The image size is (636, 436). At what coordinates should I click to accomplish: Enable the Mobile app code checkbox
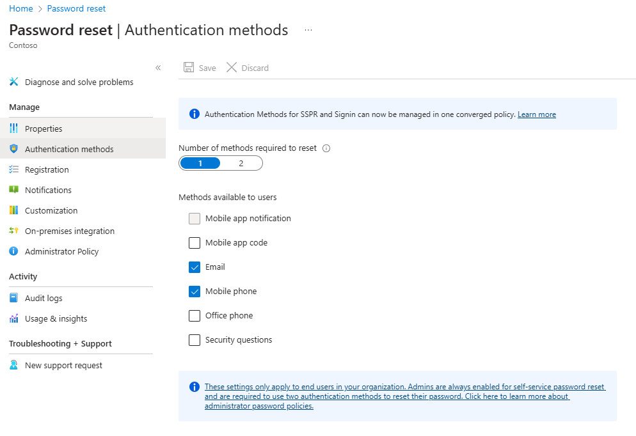pyautogui.click(x=195, y=243)
